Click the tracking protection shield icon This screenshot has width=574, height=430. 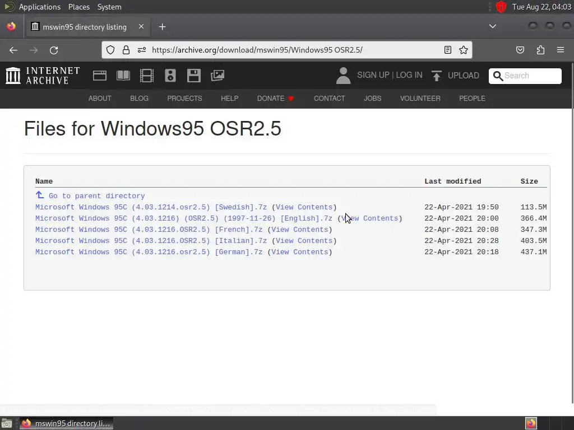click(110, 50)
